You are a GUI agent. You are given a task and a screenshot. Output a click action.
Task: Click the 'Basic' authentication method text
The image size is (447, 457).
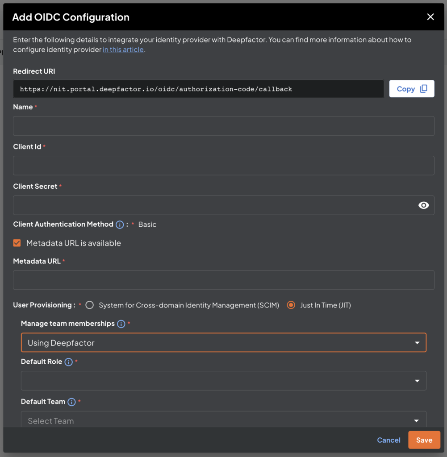[147, 224]
